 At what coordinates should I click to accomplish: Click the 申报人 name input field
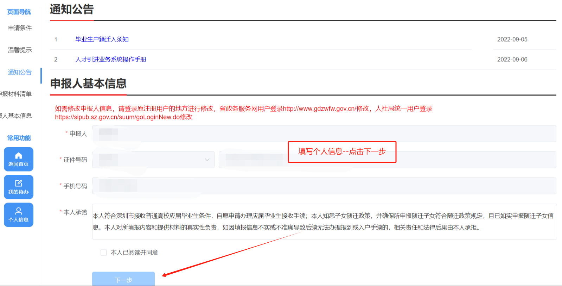[x=324, y=134]
